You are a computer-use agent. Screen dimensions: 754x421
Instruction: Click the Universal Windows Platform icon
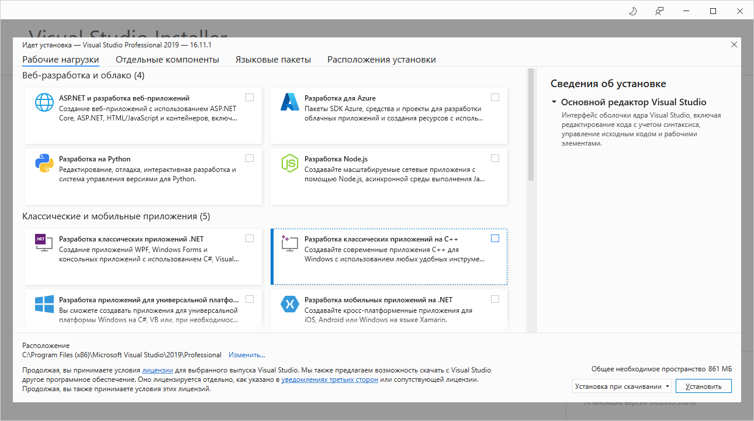pyautogui.click(x=44, y=303)
